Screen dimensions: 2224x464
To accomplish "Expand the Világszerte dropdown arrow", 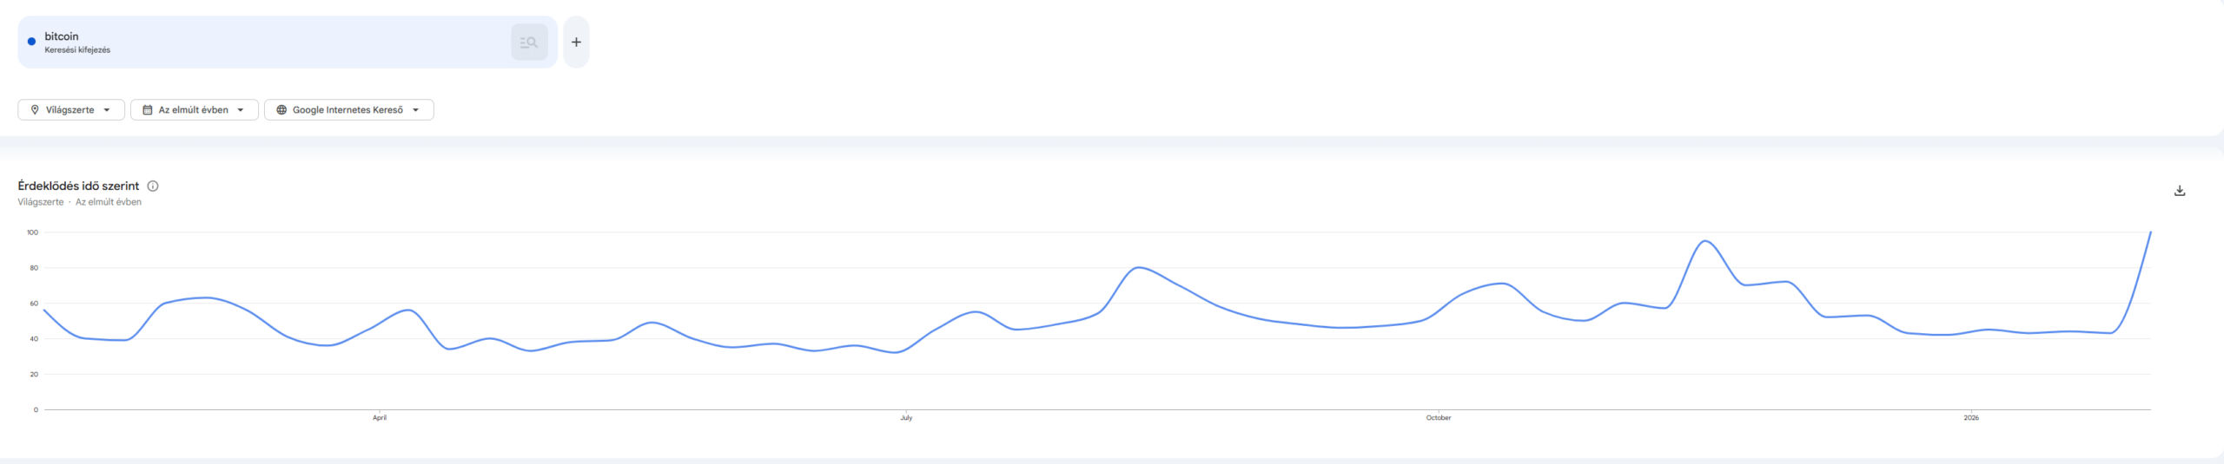I will point(107,110).
